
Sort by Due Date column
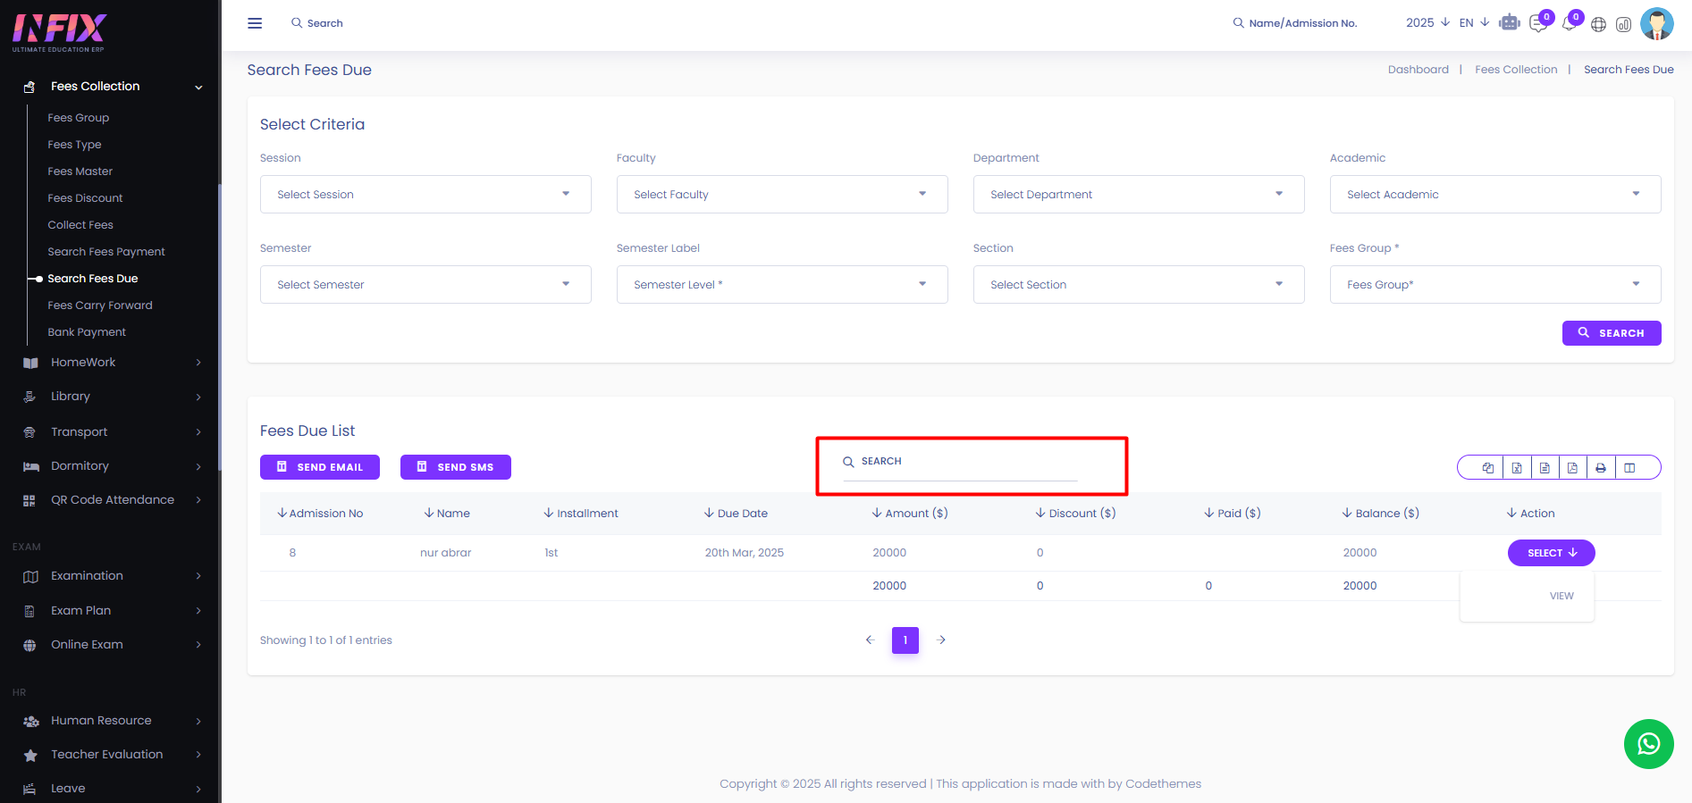click(x=736, y=514)
